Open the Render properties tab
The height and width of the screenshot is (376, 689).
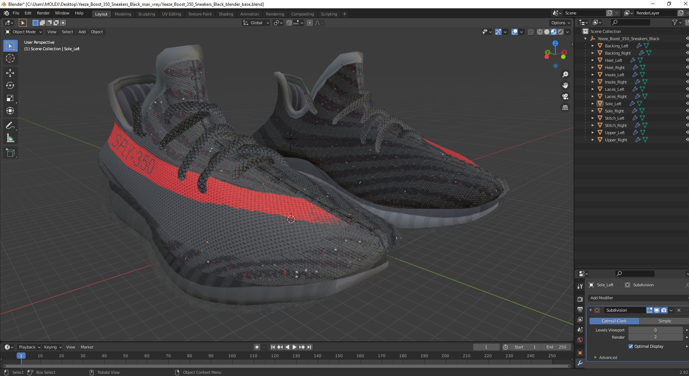pyautogui.click(x=580, y=299)
